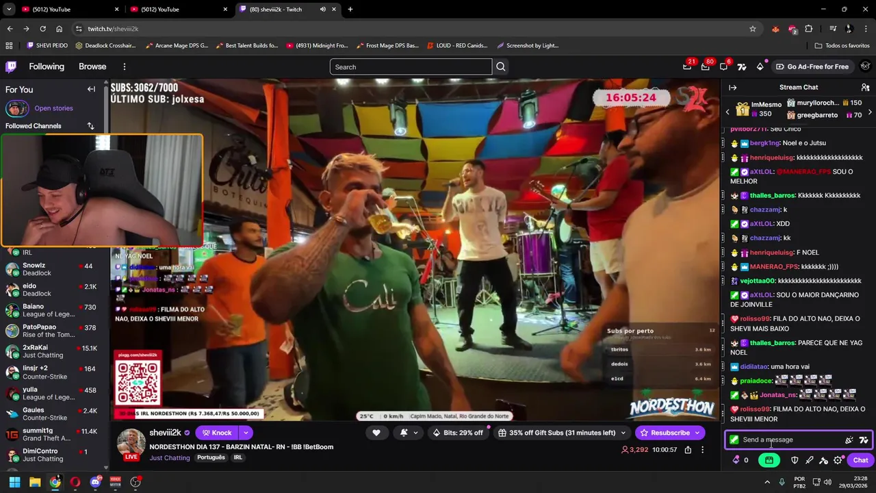
Task: Show hidden system tray icons
Action: pos(766,482)
